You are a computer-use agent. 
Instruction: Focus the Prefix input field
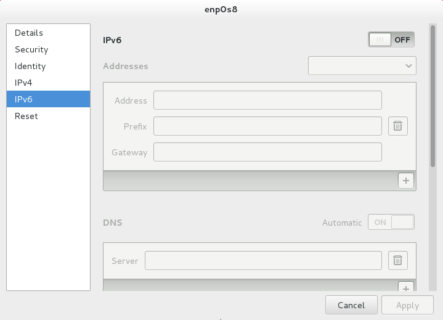(x=267, y=126)
